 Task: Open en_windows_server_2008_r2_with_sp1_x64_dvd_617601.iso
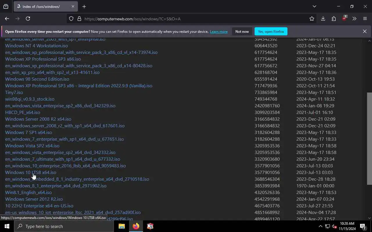65,126
